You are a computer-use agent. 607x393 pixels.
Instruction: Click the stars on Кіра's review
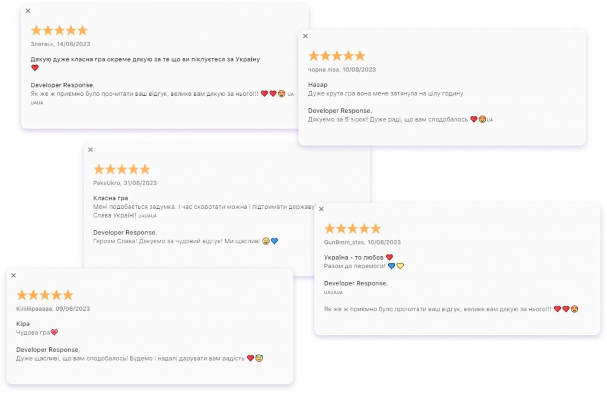[x=45, y=295]
